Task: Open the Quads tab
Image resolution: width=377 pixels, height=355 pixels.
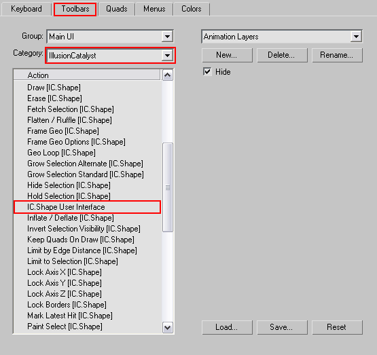Action: pyautogui.click(x=117, y=9)
